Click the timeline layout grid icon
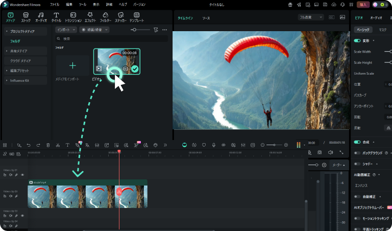392x231 pixels. coord(5,145)
